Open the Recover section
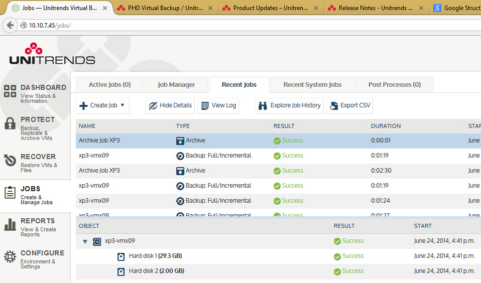 (35, 163)
